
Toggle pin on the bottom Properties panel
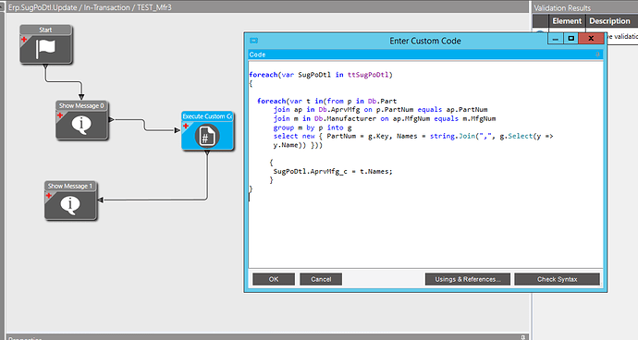tap(522, 337)
